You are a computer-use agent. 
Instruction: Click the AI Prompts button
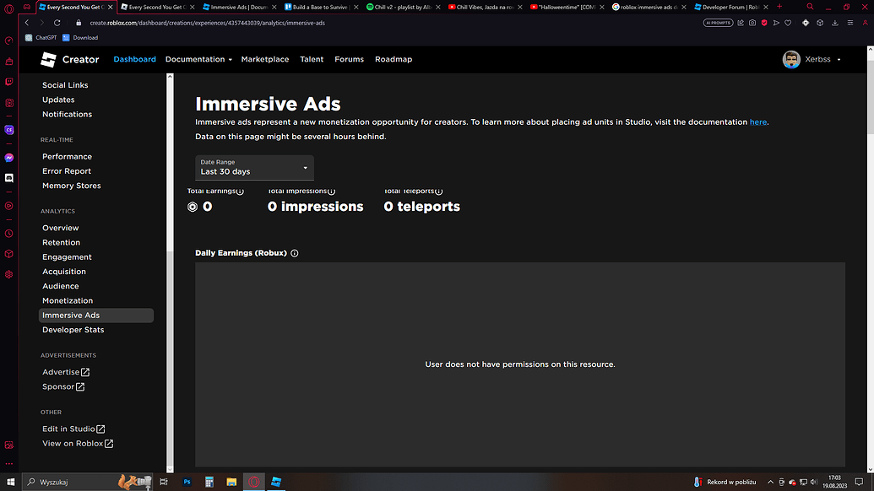tap(718, 23)
